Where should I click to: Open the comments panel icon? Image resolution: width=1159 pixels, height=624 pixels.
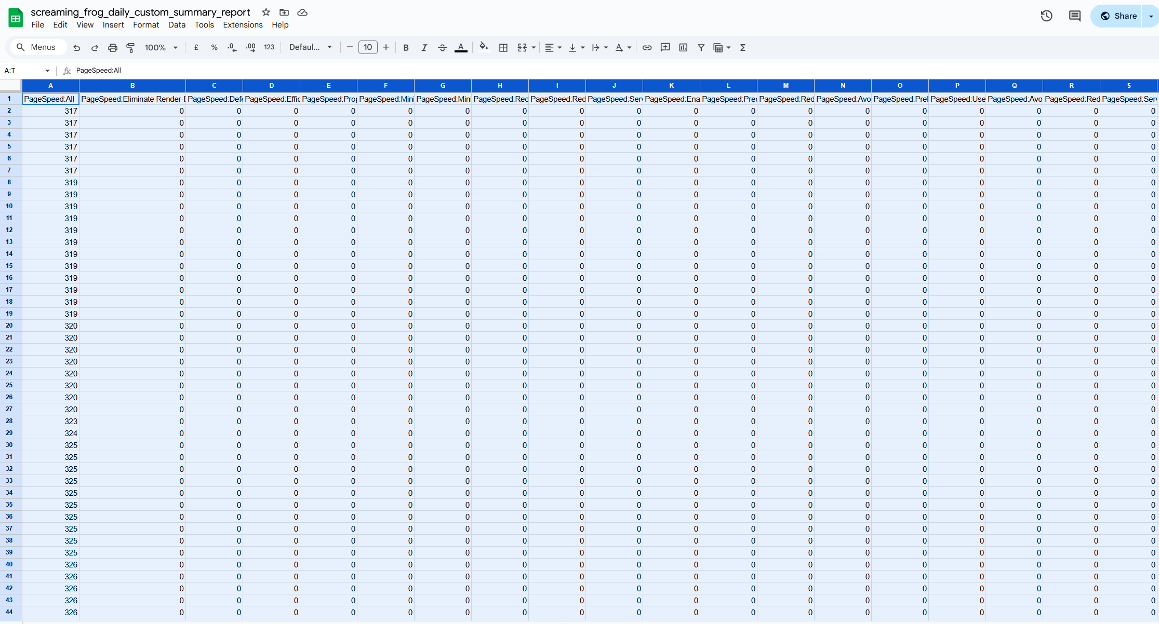(1074, 16)
